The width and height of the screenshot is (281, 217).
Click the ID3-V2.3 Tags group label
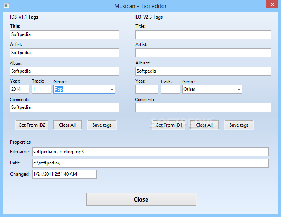point(149,17)
